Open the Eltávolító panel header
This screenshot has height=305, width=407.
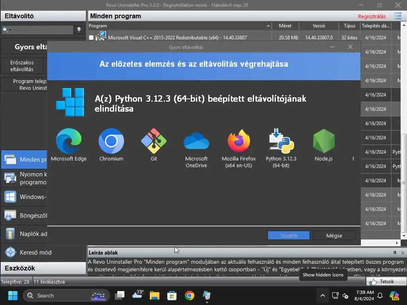[43, 16]
